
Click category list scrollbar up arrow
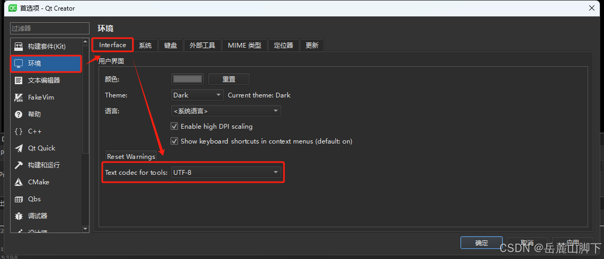[x=85, y=42]
